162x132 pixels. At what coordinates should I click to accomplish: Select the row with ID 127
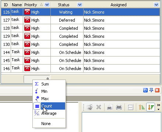click(x=80, y=20)
